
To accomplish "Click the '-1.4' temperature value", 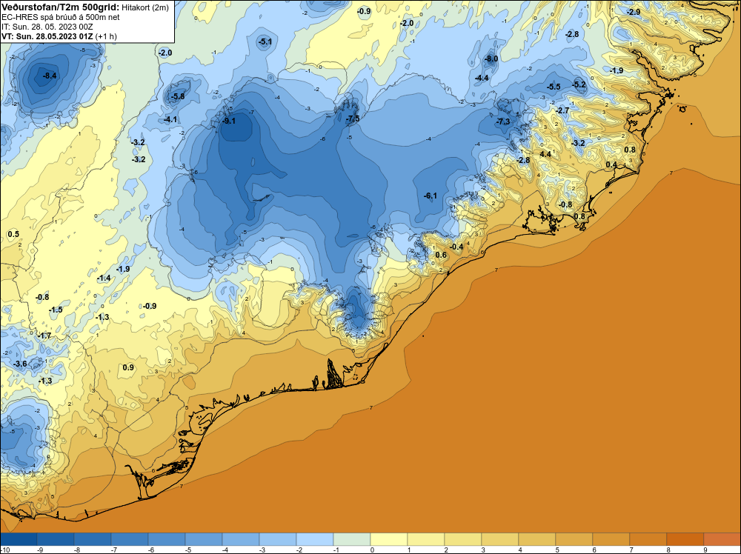I will point(104,278).
